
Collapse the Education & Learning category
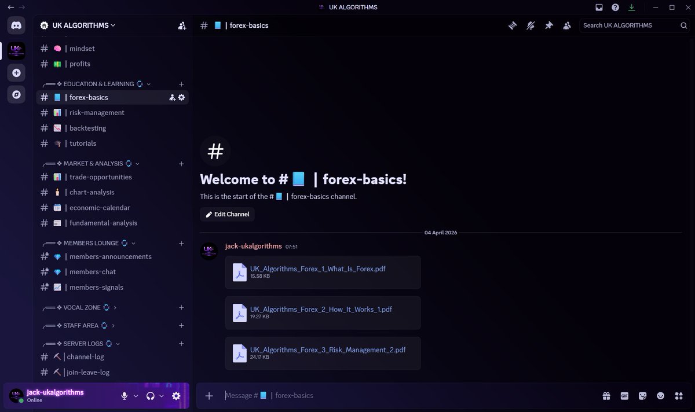tap(96, 84)
